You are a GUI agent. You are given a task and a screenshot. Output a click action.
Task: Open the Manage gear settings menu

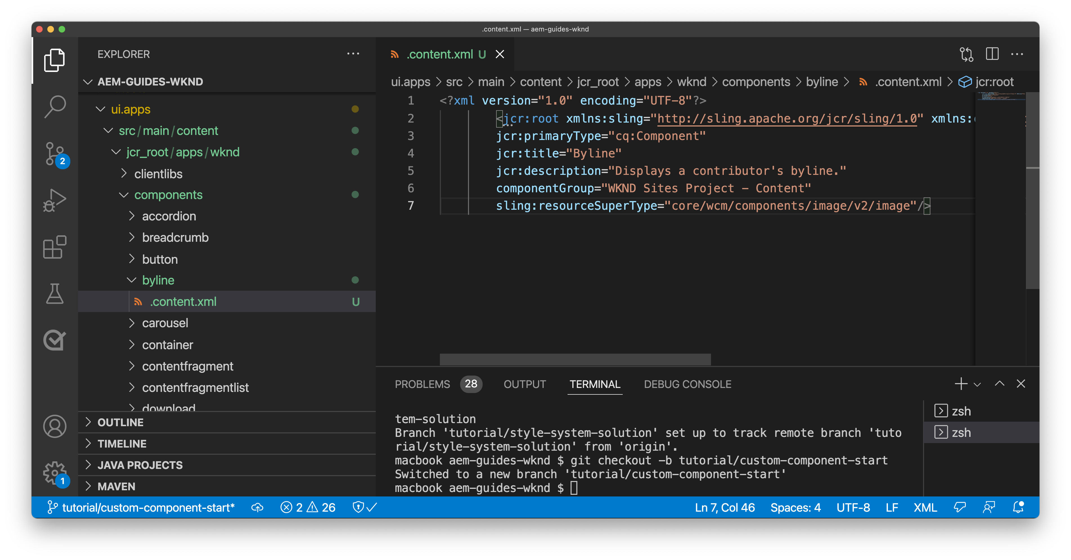[55, 473]
